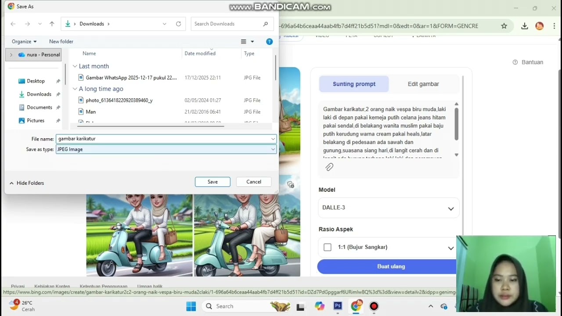Open left generated vespa couple thumbnail

click(139, 235)
